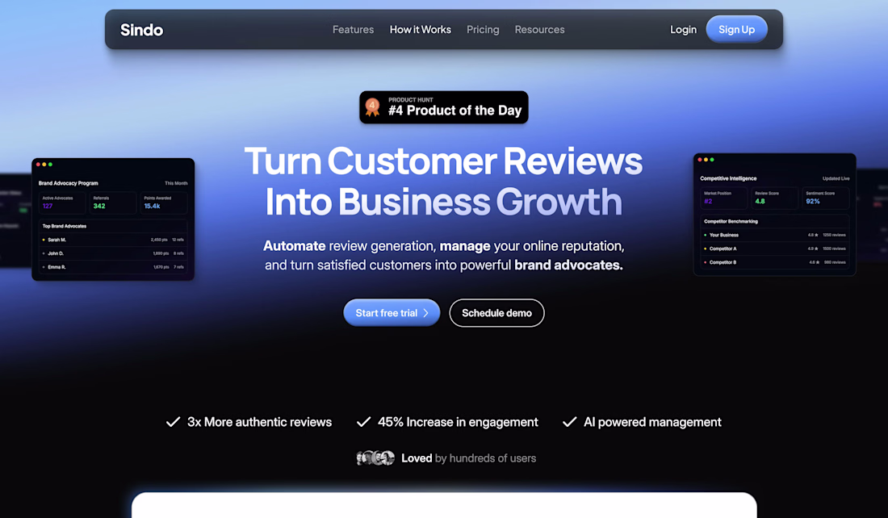
Task: Select the Active Advocates 127 stat
Action: pyautogui.click(x=61, y=203)
